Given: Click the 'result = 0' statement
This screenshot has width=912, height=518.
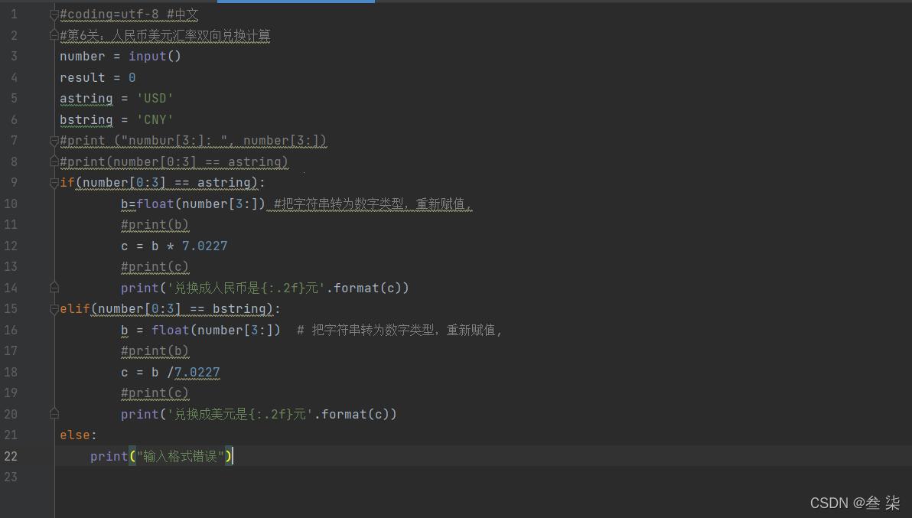Looking at the screenshot, I should click(98, 77).
